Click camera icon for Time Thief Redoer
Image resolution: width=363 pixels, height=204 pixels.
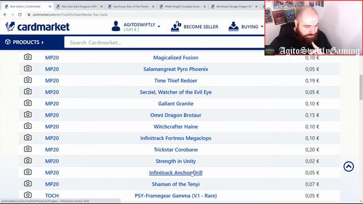tap(28, 80)
